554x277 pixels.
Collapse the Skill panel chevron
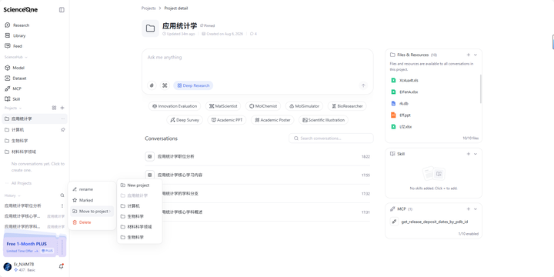(476, 154)
